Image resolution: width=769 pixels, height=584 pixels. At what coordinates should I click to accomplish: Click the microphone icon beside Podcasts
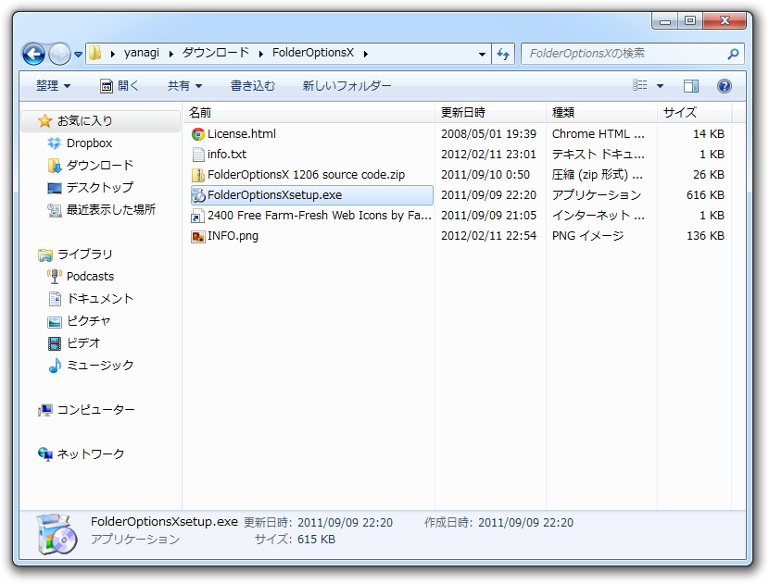[54, 277]
